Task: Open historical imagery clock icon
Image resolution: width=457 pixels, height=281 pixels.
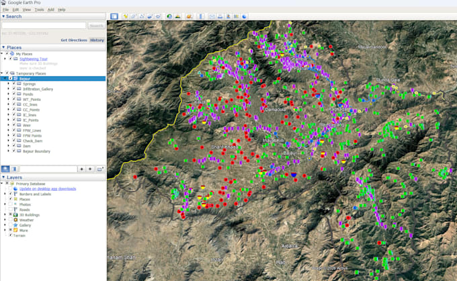Action: (x=169, y=16)
